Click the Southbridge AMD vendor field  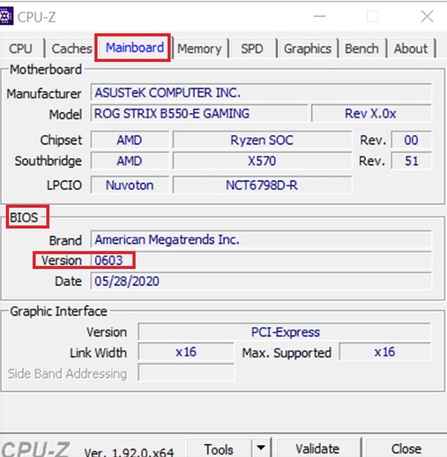click(130, 161)
